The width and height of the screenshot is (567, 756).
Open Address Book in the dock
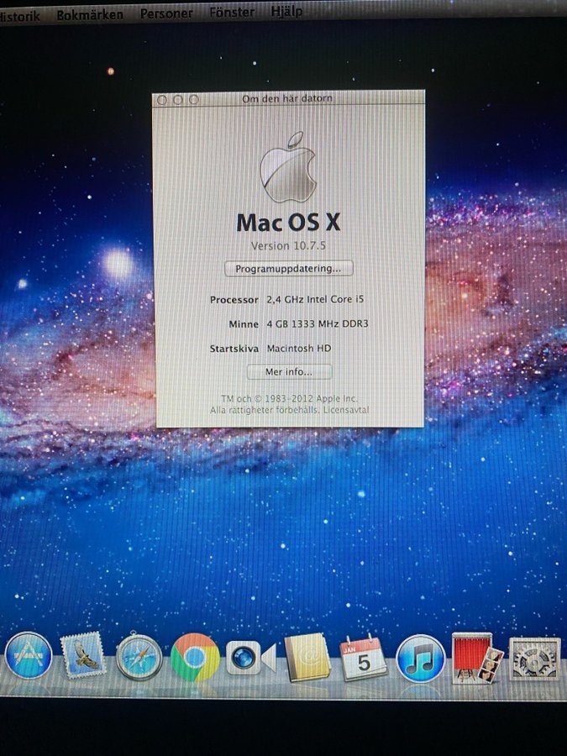click(307, 658)
